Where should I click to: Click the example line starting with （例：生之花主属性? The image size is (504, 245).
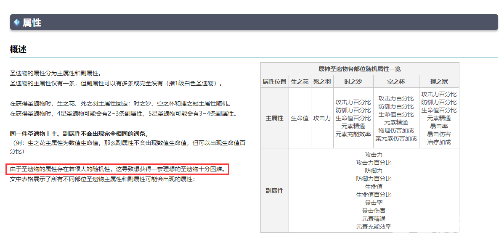[x=128, y=146]
